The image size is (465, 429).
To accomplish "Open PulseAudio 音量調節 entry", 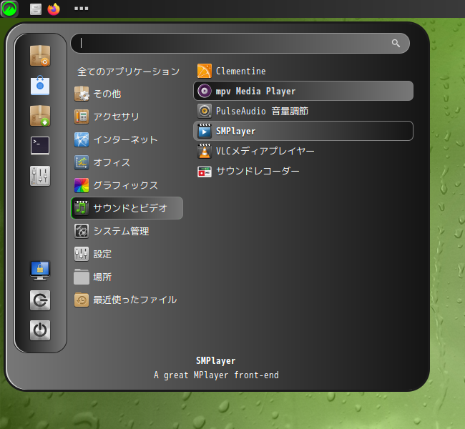I will (x=303, y=111).
